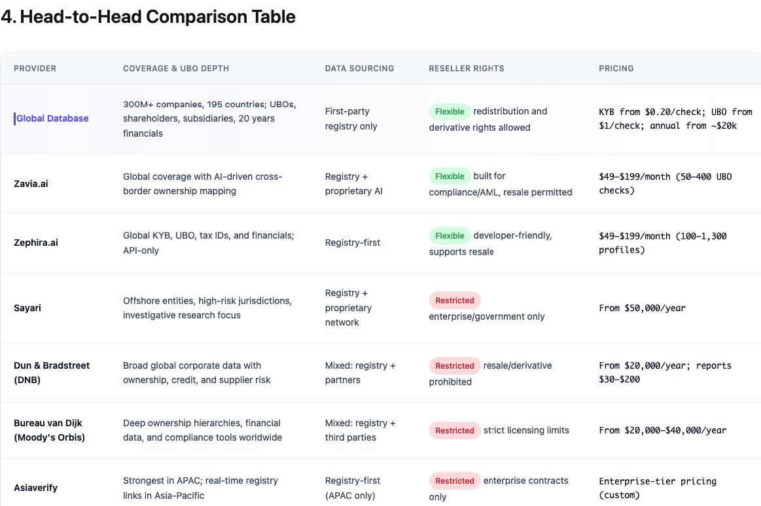Select the Dun & Bradstreet (DNB) row label
The image size is (761, 506).
(52, 373)
